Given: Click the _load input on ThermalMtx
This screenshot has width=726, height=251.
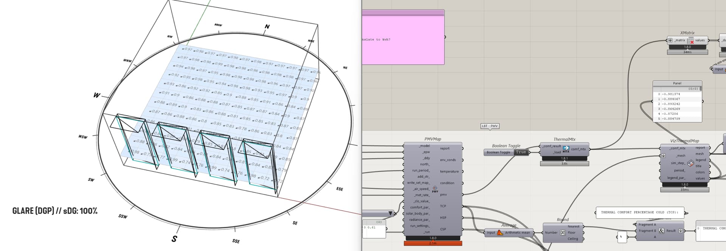Looking at the screenshot, I should (557, 152).
